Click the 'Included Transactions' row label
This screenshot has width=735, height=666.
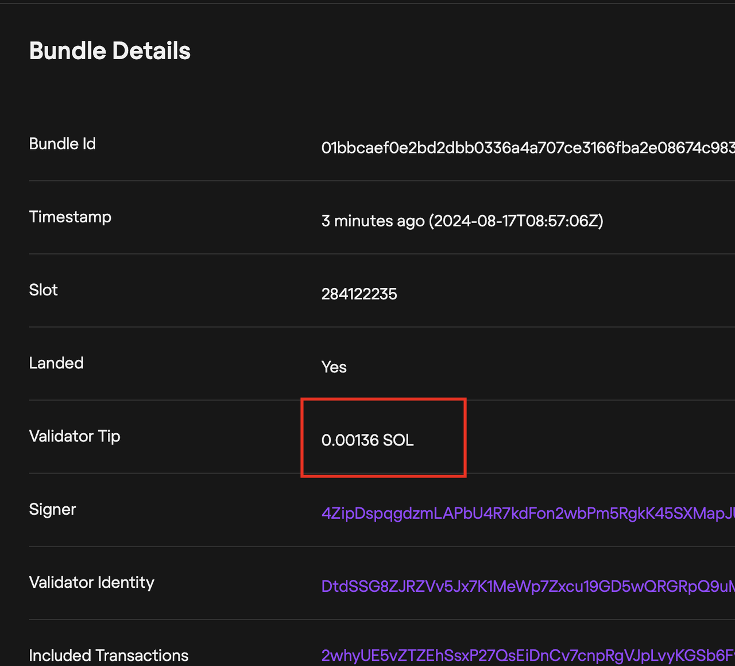click(x=109, y=655)
